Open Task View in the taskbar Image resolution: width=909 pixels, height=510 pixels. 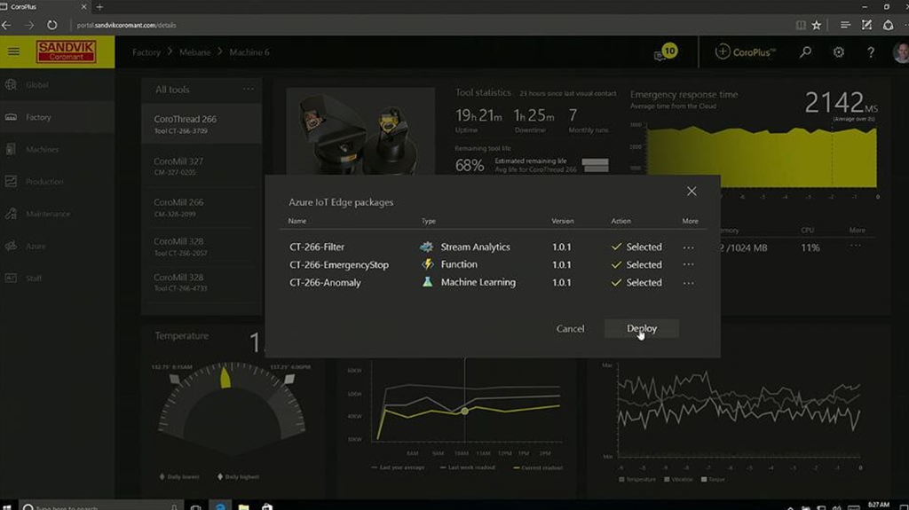[x=196, y=507]
